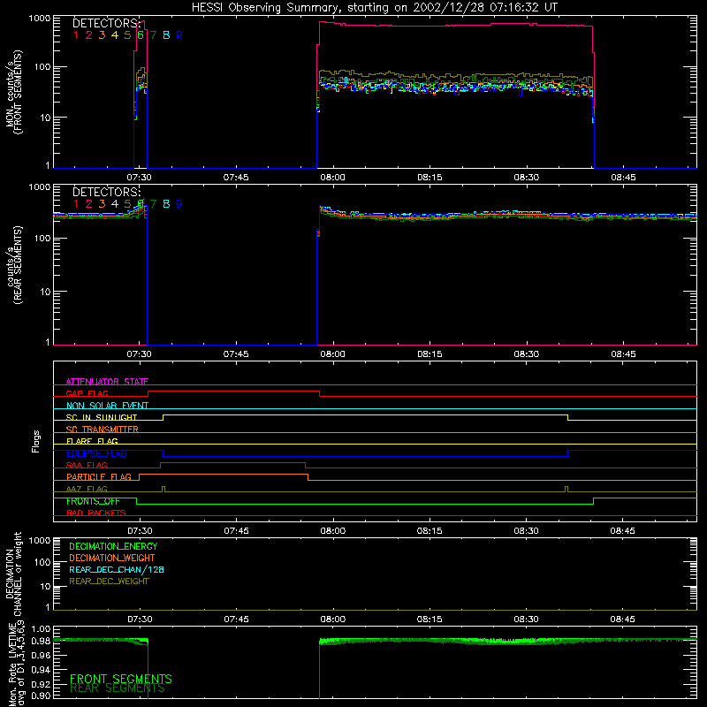Click detector 2 in the rear segments legend

tap(89, 204)
